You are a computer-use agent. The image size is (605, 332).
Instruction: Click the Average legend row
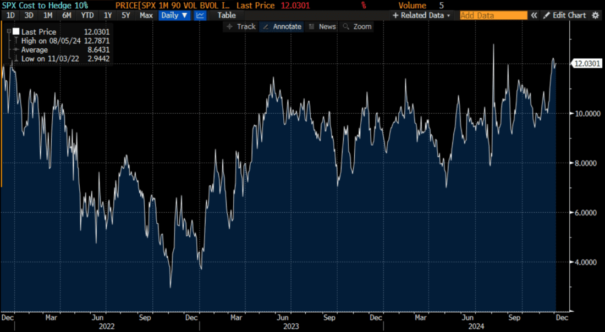pos(62,49)
